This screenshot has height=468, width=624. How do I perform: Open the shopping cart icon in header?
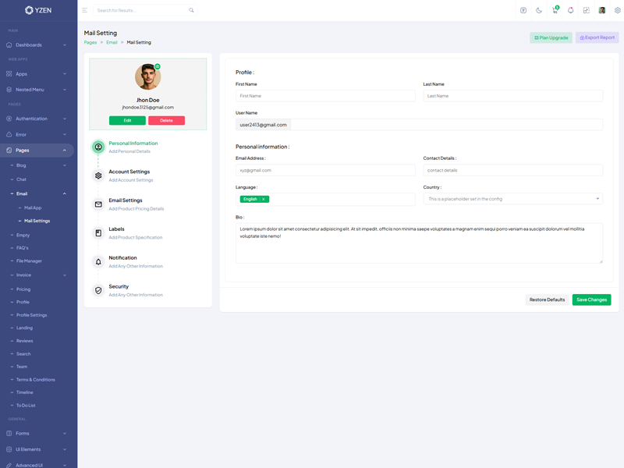click(555, 10)
